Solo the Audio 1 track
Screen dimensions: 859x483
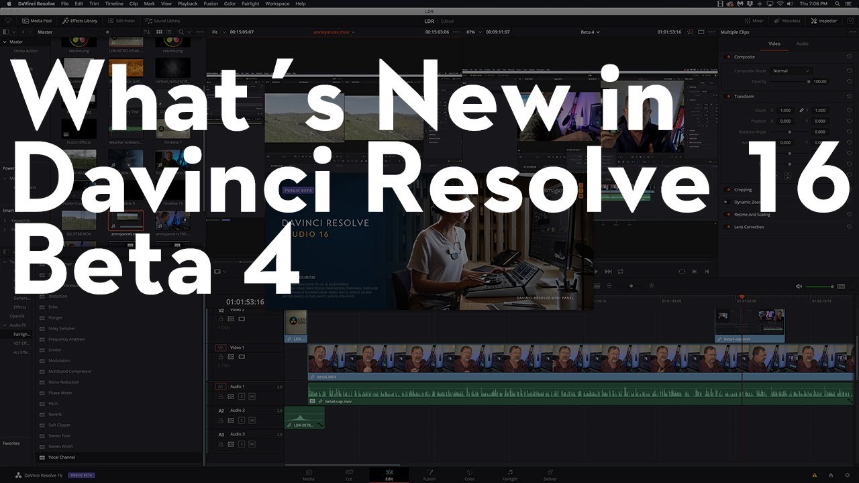pos(242,397)
